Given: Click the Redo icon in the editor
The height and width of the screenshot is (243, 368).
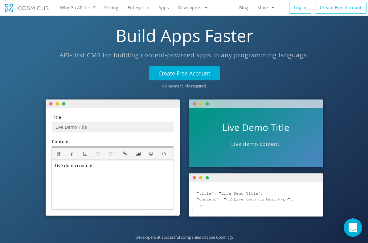Looking at the screenshot, I should tap(111, 154).
